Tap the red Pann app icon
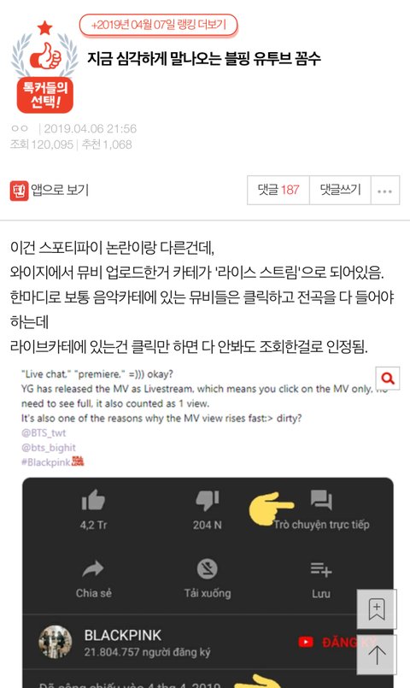The image size is (410, 688). (x=19, y=191)
